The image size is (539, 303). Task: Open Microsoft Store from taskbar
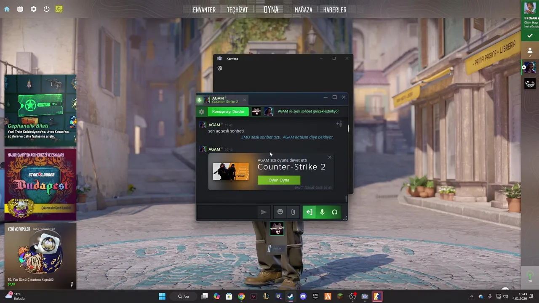[229, 296]
